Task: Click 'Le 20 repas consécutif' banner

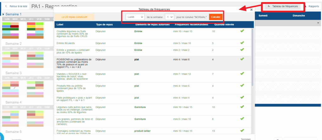Action: click(74, 17)
